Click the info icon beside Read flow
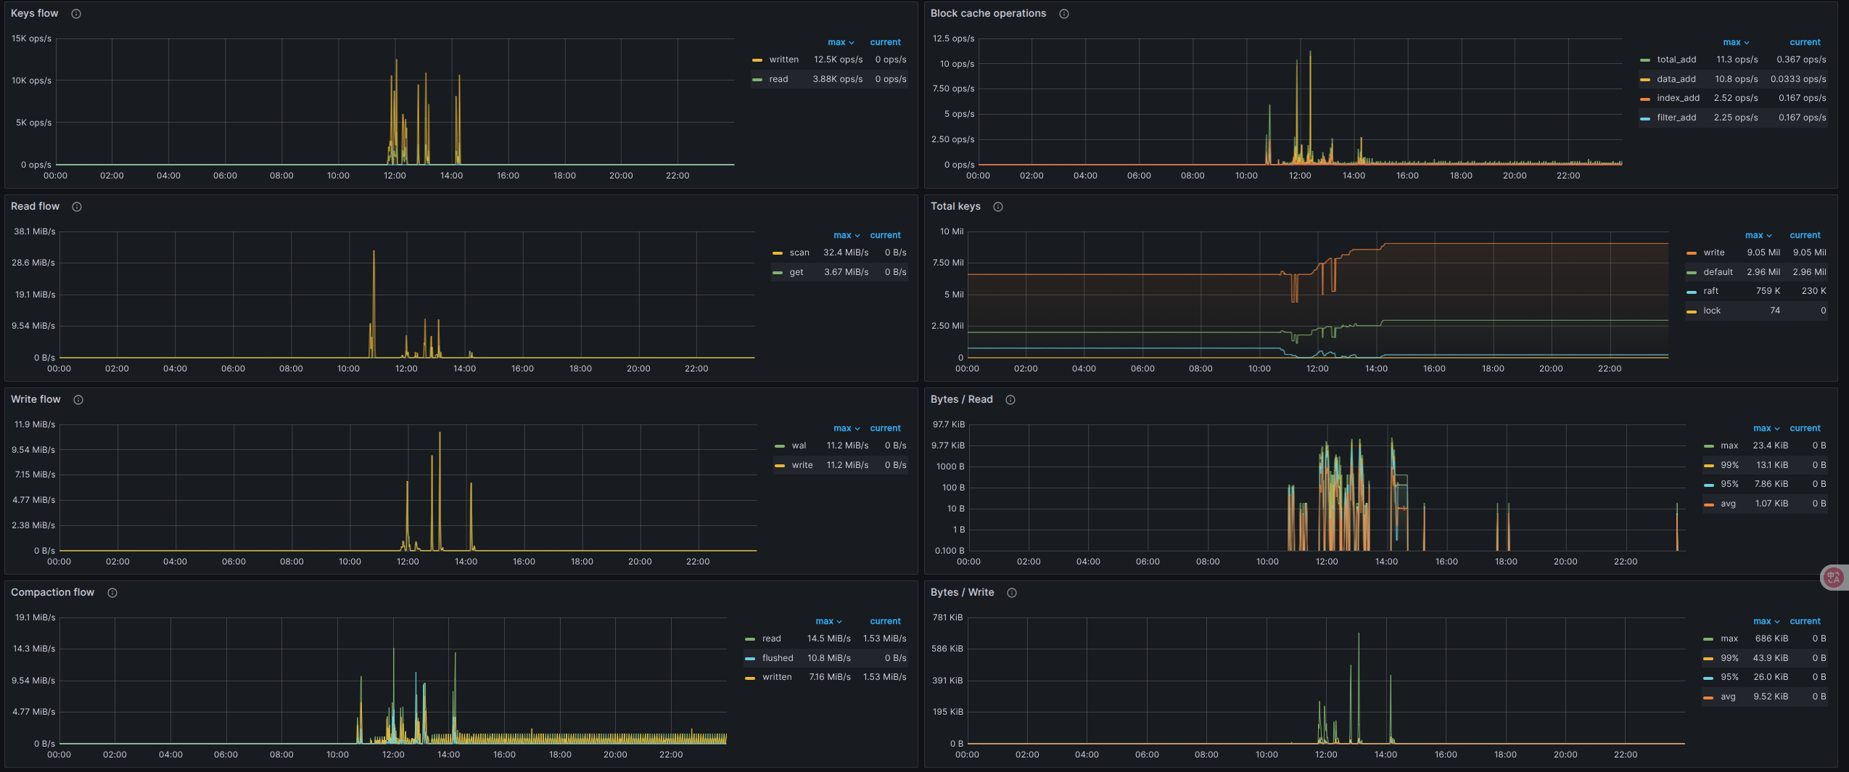 pyautogui.click(x=77, y=207)
